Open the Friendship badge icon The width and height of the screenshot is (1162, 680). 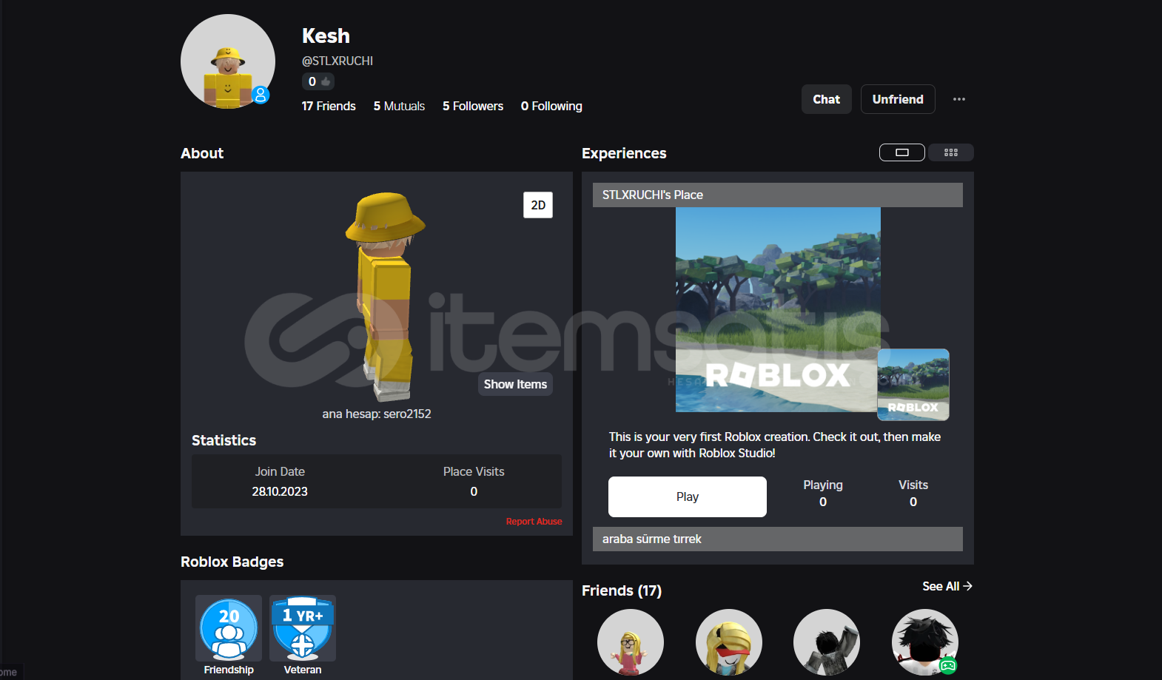[x=229, y=628]
